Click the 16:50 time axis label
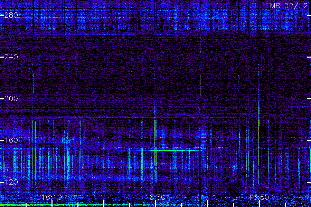311x207 pixels. [259, 197]
